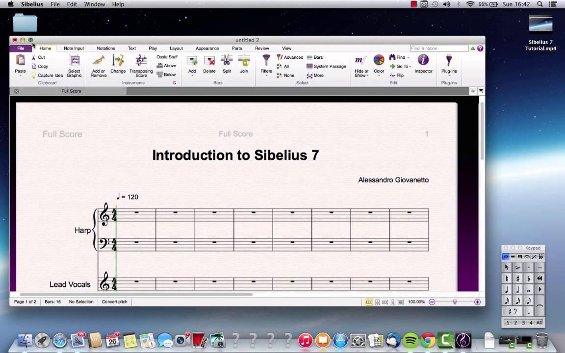Select voice 2 on the Keypad

515,323
